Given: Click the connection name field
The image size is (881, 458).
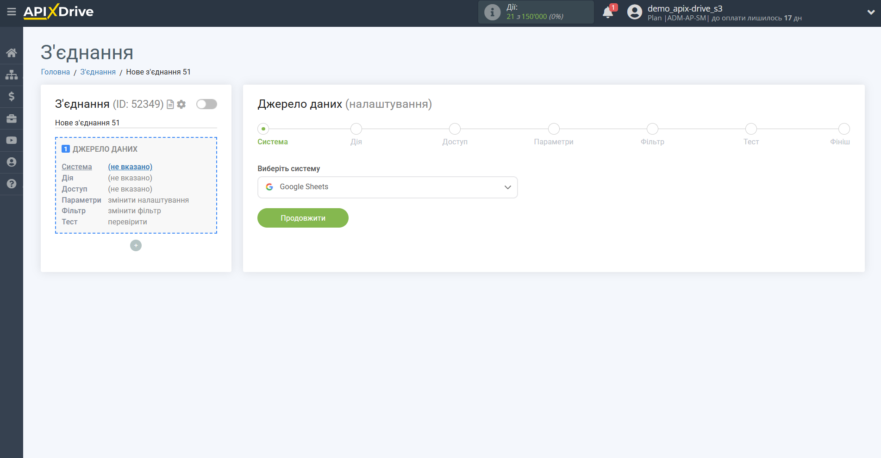Looking at the screenshot, I should (136, 123).
